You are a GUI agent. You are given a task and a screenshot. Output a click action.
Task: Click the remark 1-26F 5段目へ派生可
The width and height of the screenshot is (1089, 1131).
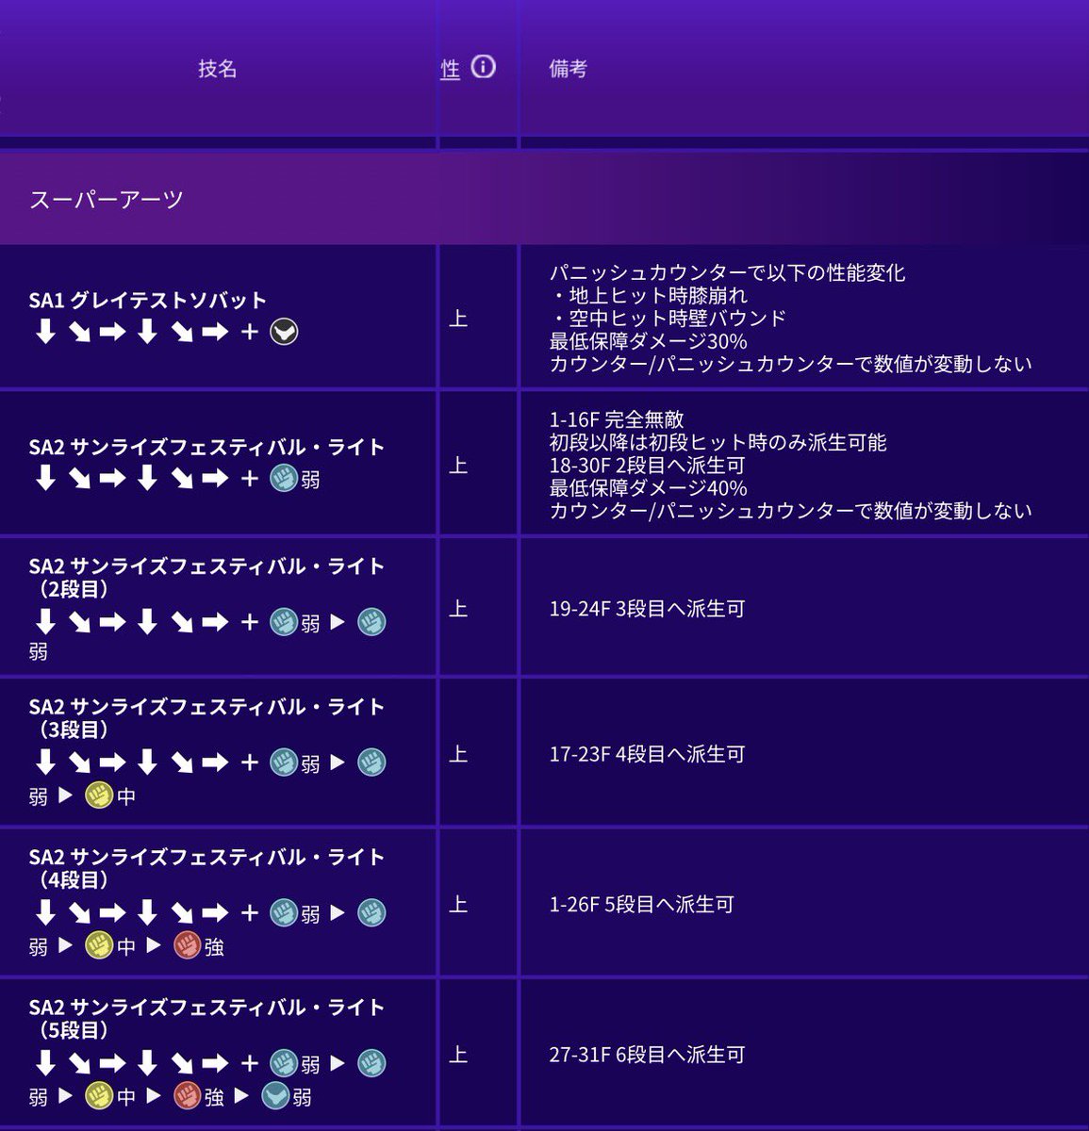641,905
